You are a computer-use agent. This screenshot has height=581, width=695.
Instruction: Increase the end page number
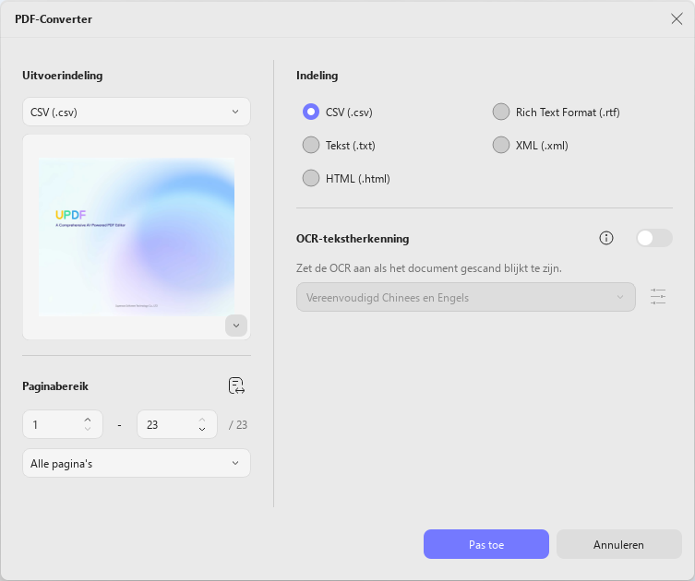point(202,420)
